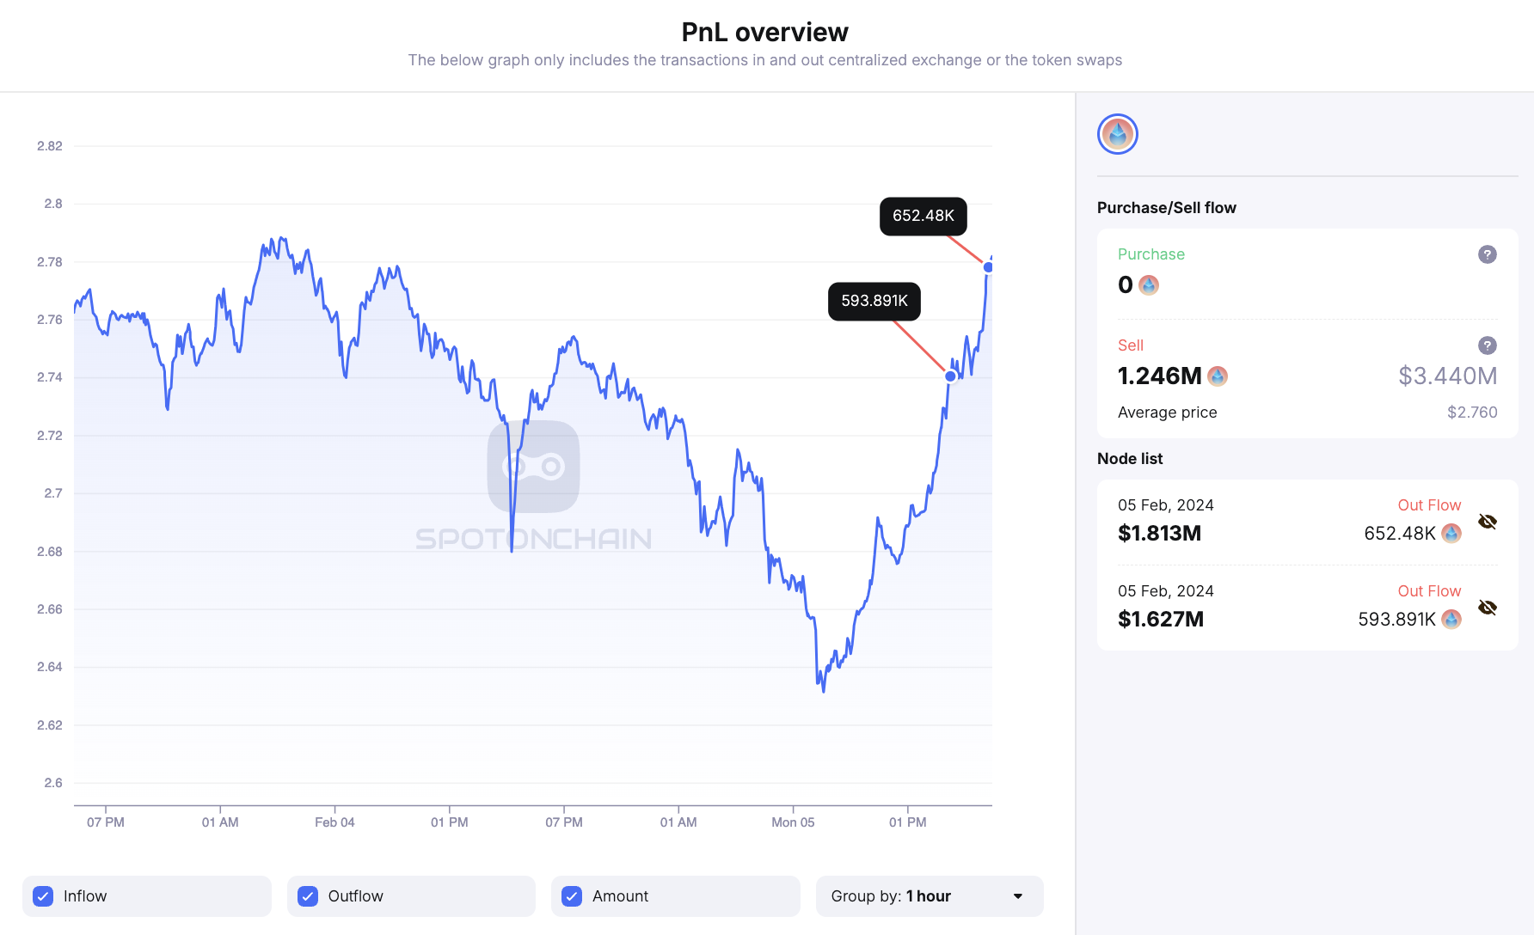Select the 593.891K chart tooltip label
This screenshot has height=935, width=1534.
(x=874, y=301)
